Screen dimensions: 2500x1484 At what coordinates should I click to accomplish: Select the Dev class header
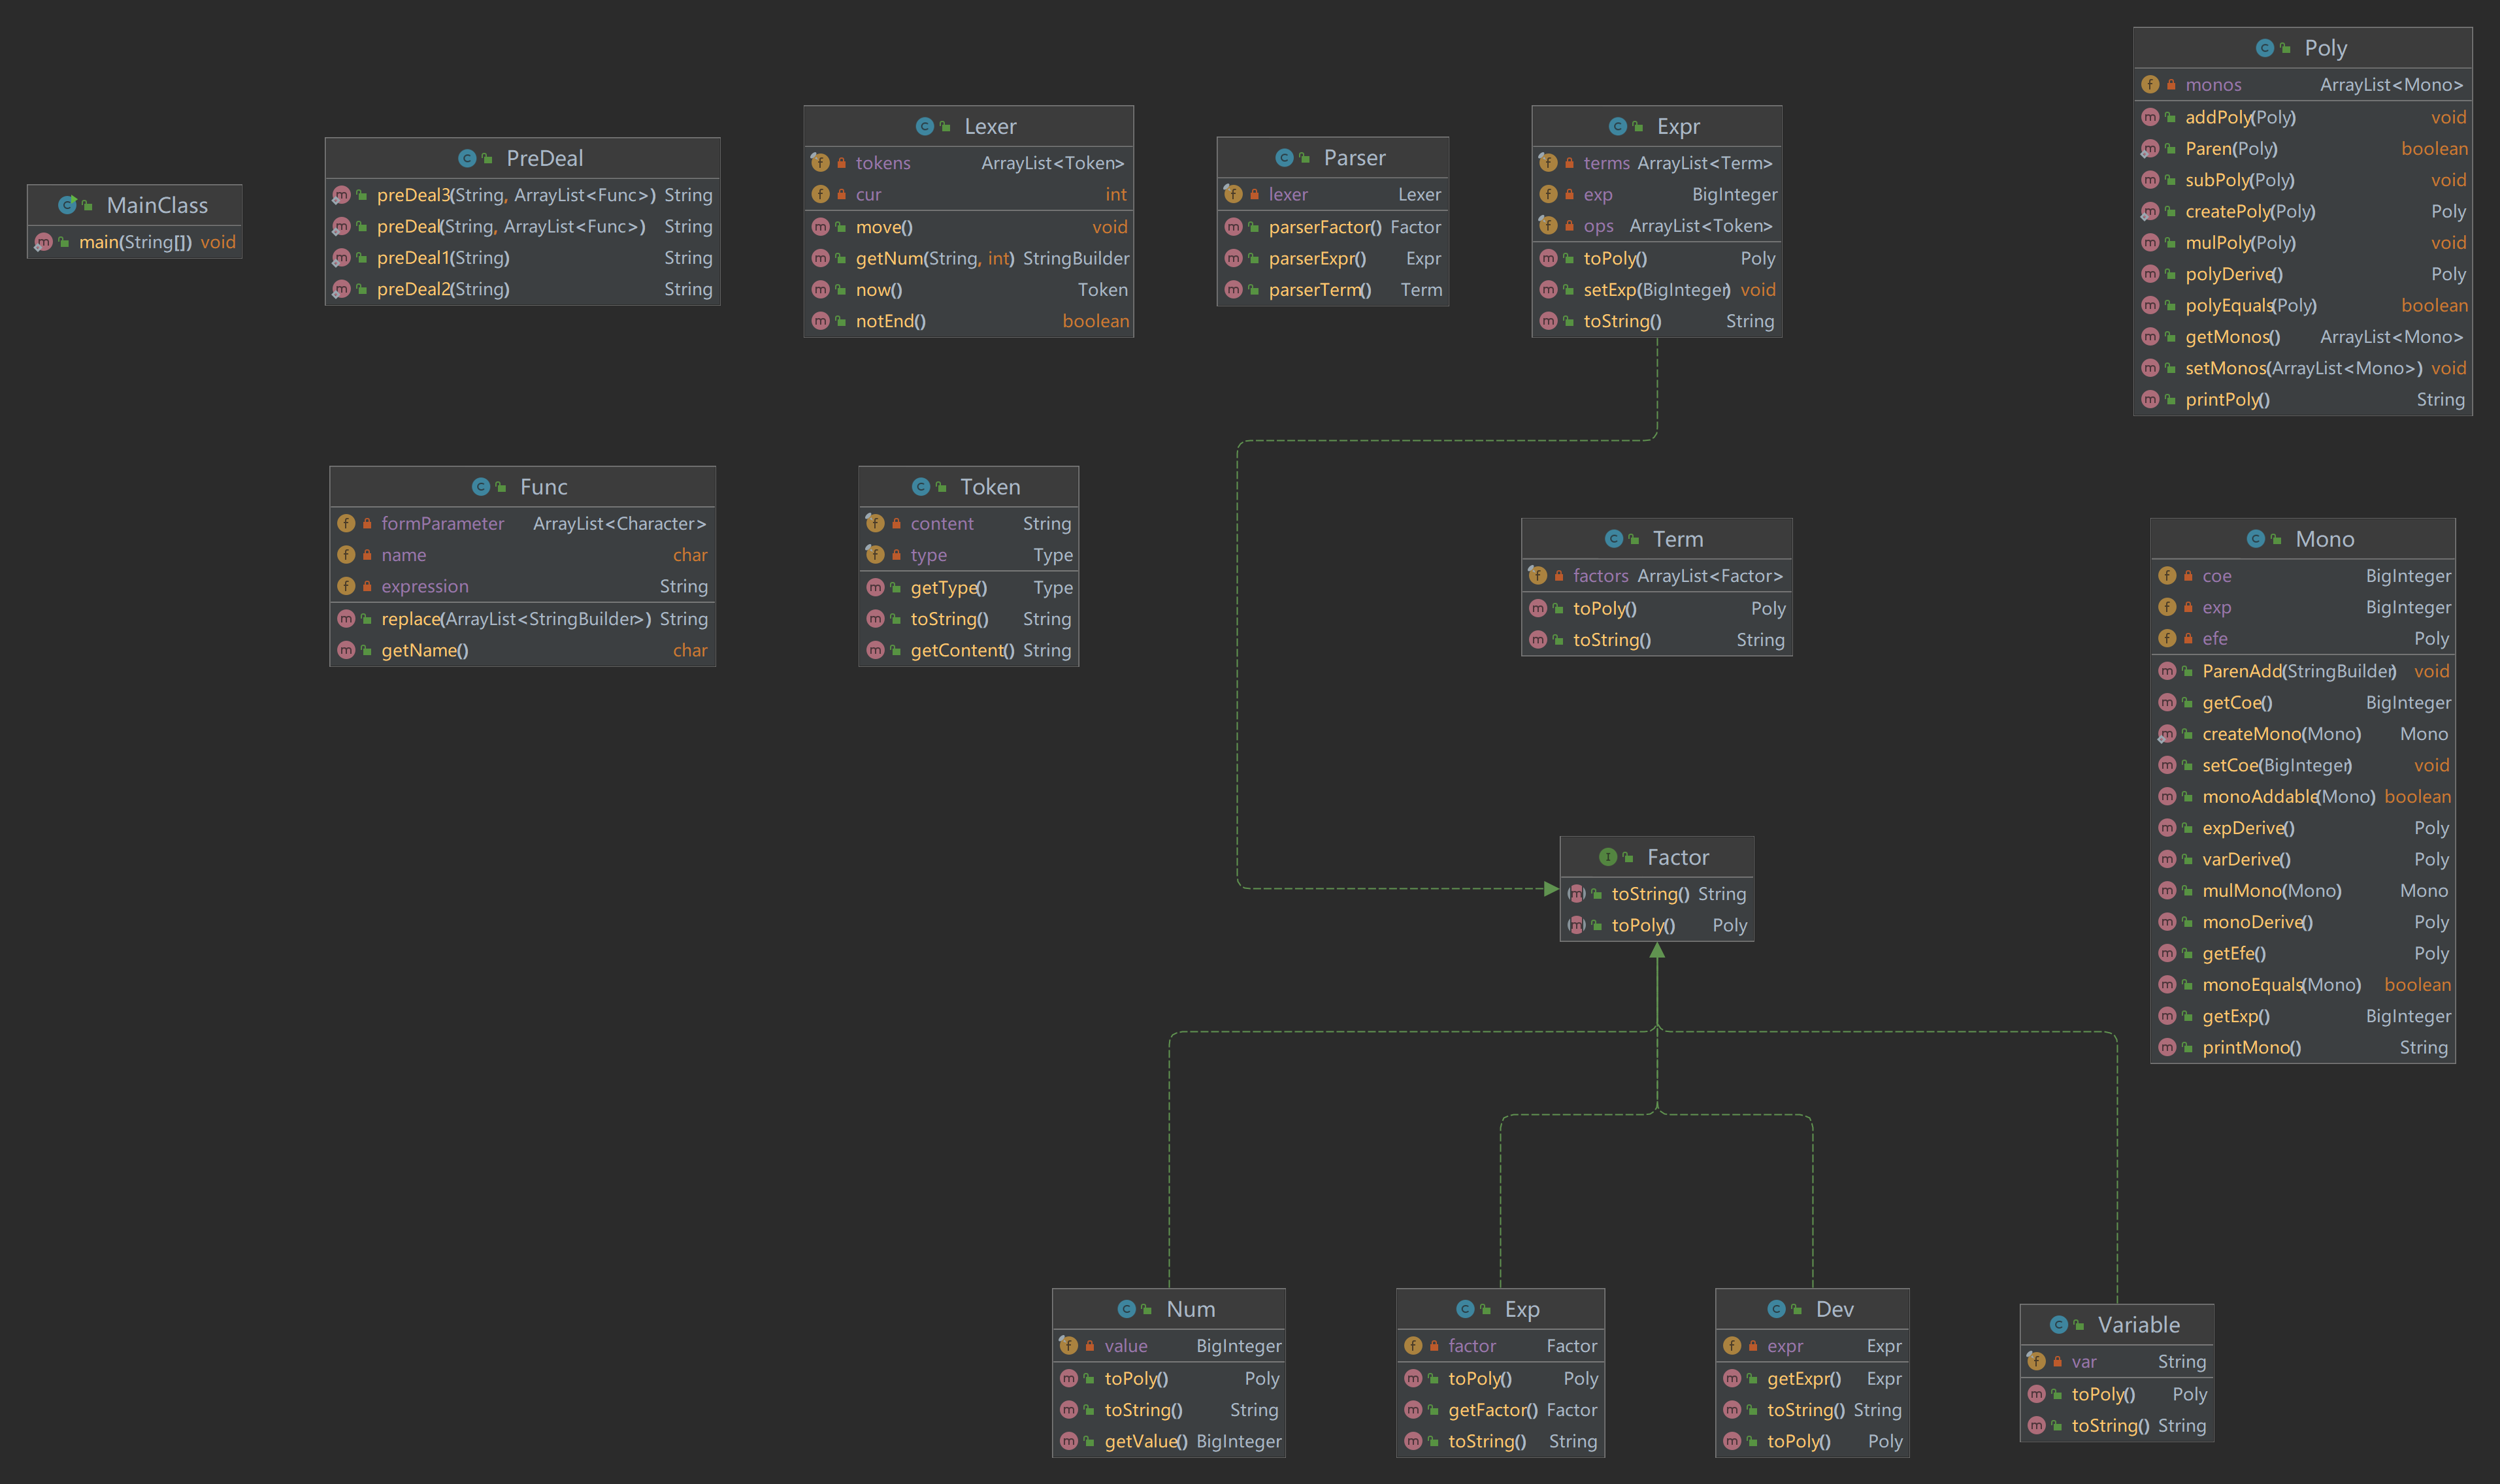[1813, 1309]
